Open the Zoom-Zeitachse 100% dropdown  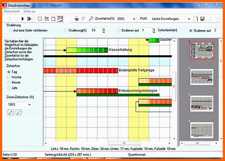coord(30,105)
